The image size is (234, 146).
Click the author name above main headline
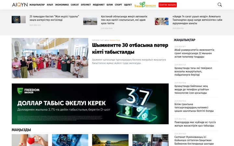click(x=115, y=40)
